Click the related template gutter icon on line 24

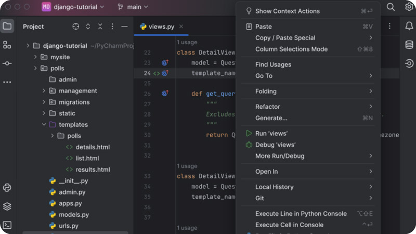(x=157, y=73)
